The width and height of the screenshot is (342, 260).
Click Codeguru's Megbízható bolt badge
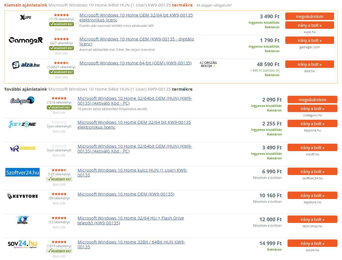click(x=59, y=107)
